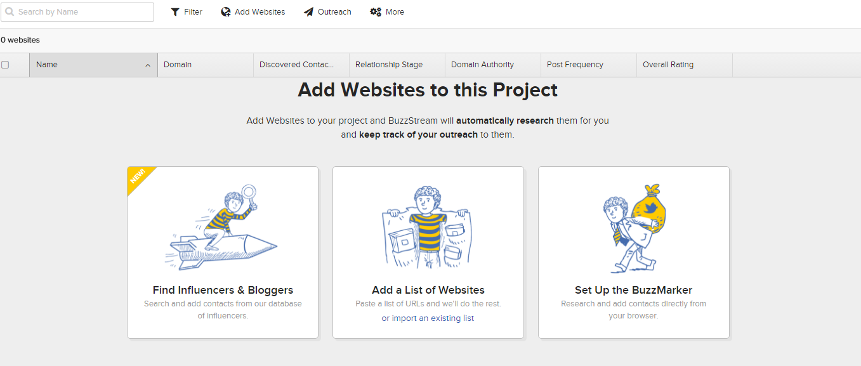
Task: Click the More gears icon
Action: point(376,12)
